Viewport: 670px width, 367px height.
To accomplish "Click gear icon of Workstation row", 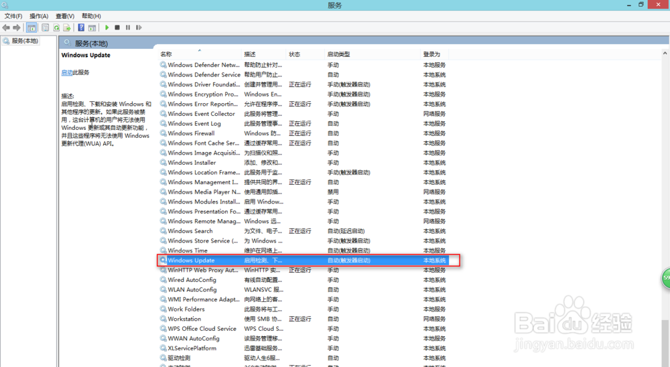I will click(x=163, y=319).
